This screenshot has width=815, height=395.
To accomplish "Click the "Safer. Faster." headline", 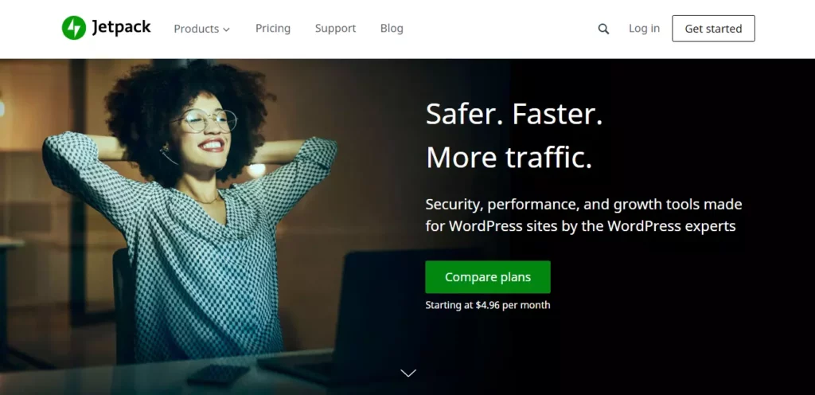I will [x=514, y=114].
